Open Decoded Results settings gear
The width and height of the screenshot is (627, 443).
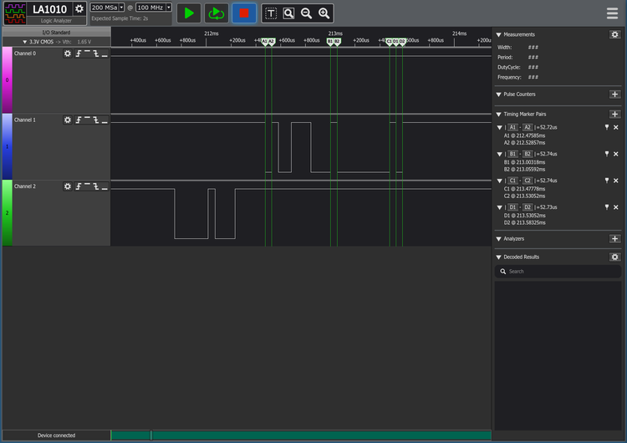point(614,257)
